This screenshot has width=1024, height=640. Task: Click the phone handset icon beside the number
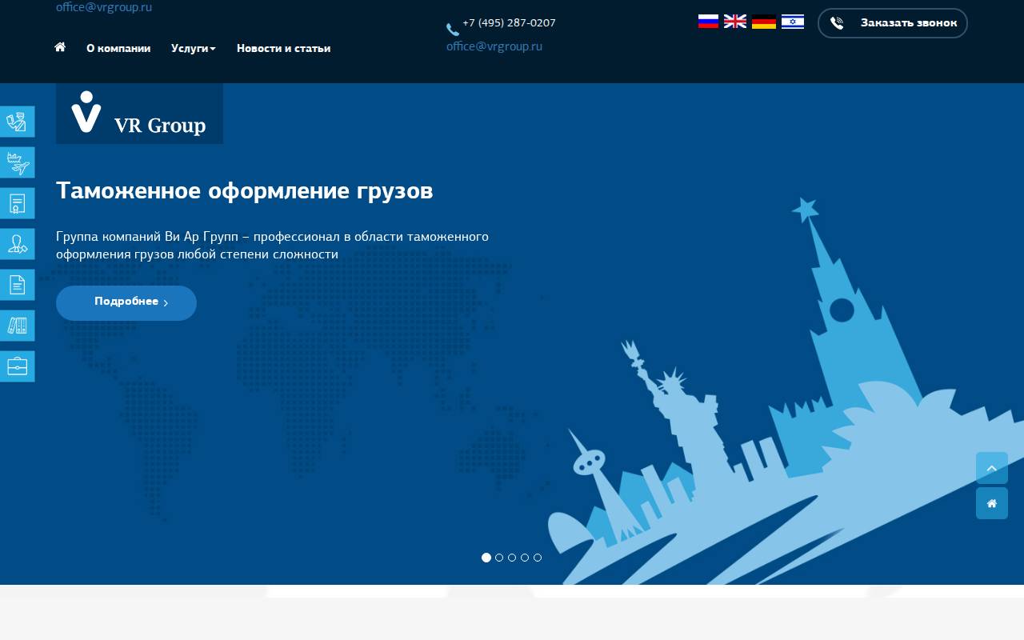pyautogui.click(x=453, y=30)
